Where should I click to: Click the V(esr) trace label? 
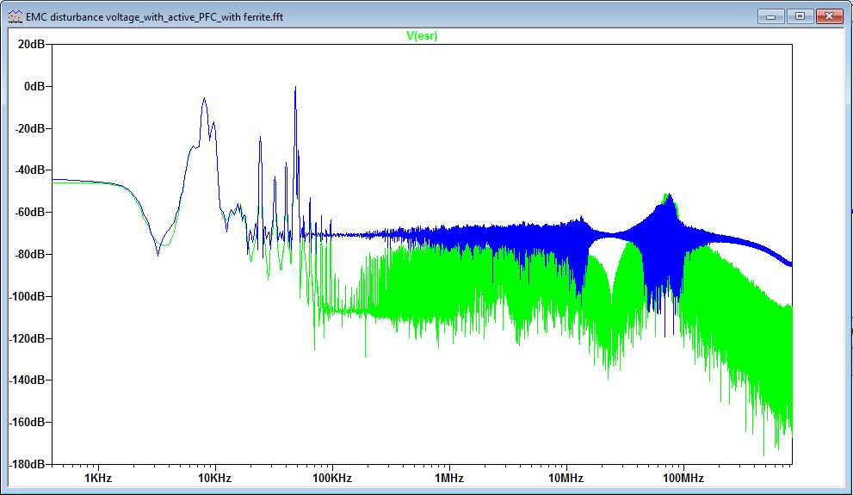click(422, 36)
